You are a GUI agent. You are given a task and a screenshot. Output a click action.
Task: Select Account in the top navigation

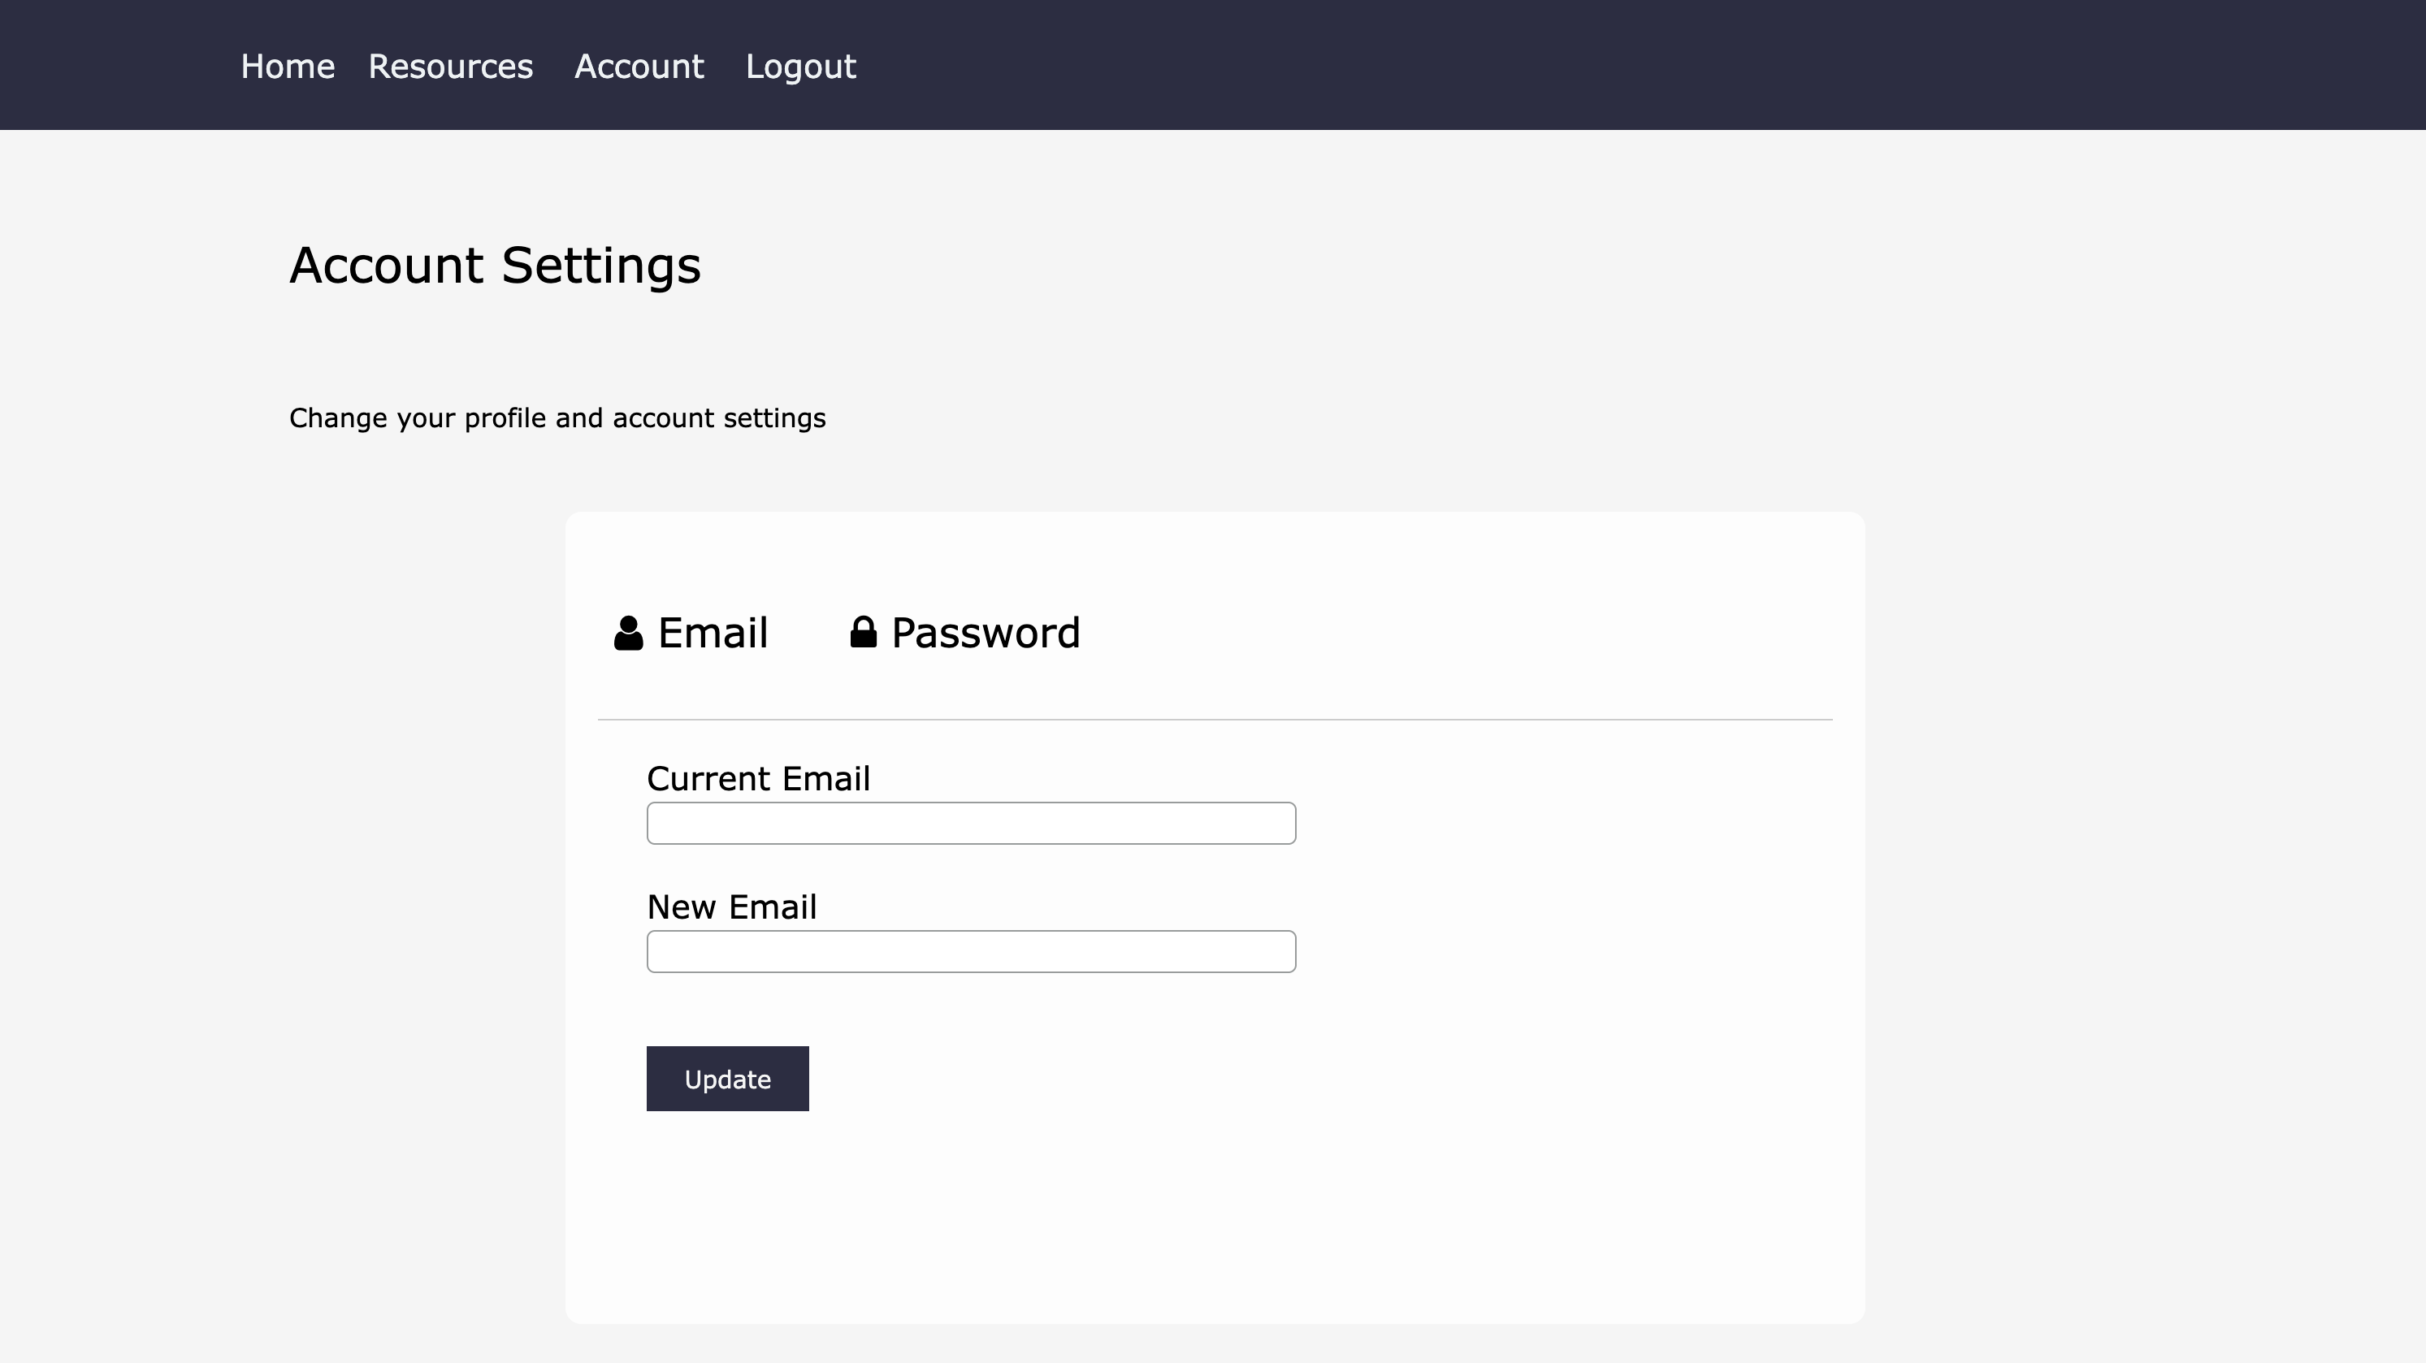tap(639, 67)
